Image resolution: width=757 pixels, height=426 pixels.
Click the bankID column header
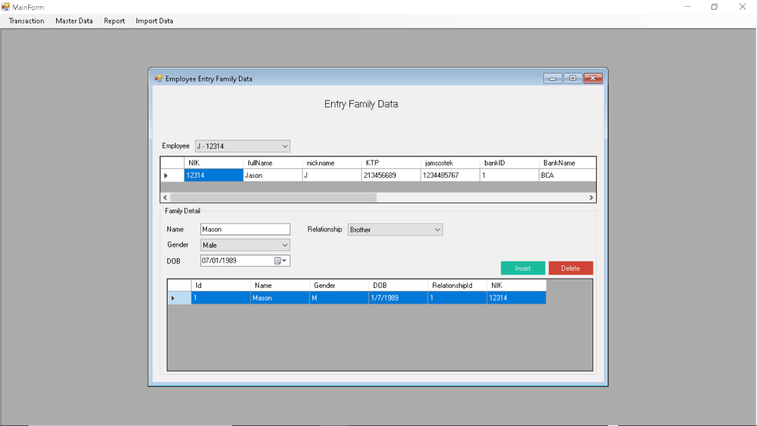(x=509, y=163)
